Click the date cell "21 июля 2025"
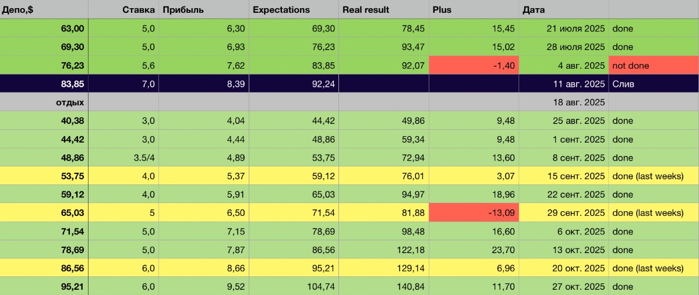Viewport: 699px width, 295px height. point(571,28)
